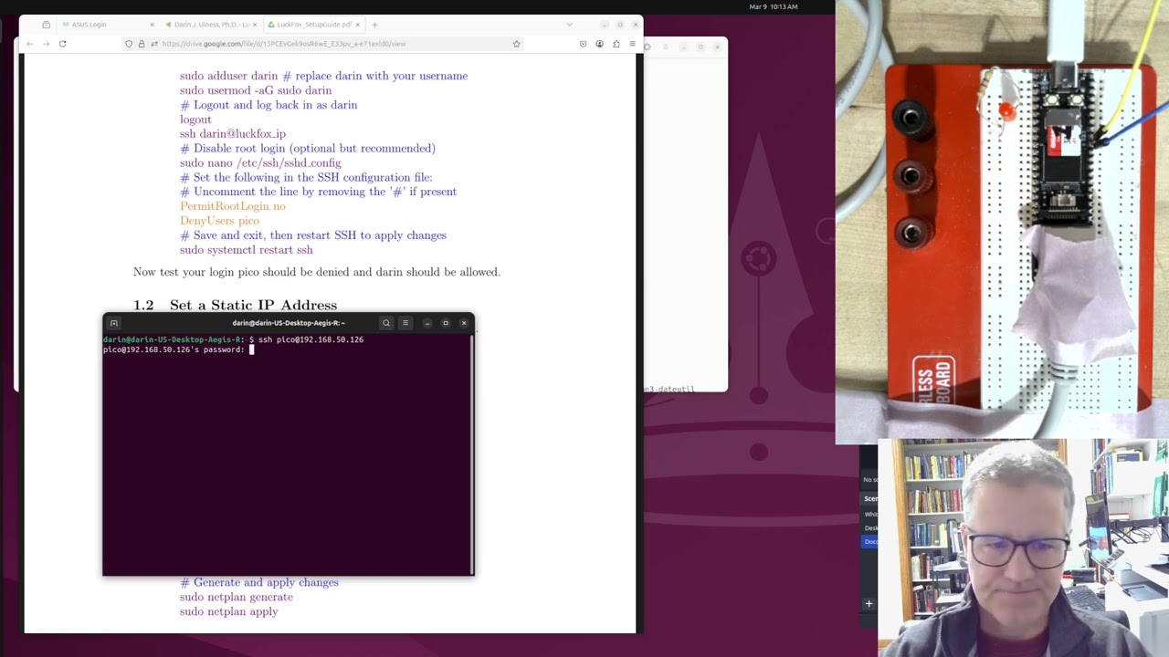Viewport: 1169px width, 657px height.
Task: Click the clock showing Mar 9 10:13 AM
Action: pyautogui.click(x=773, y=6)
